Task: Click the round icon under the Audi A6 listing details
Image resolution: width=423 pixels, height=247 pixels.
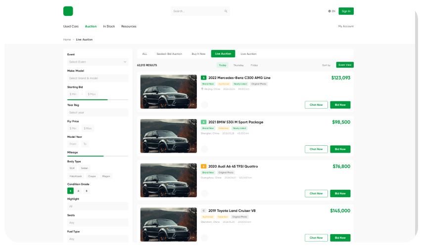Action: click(204, 193)
